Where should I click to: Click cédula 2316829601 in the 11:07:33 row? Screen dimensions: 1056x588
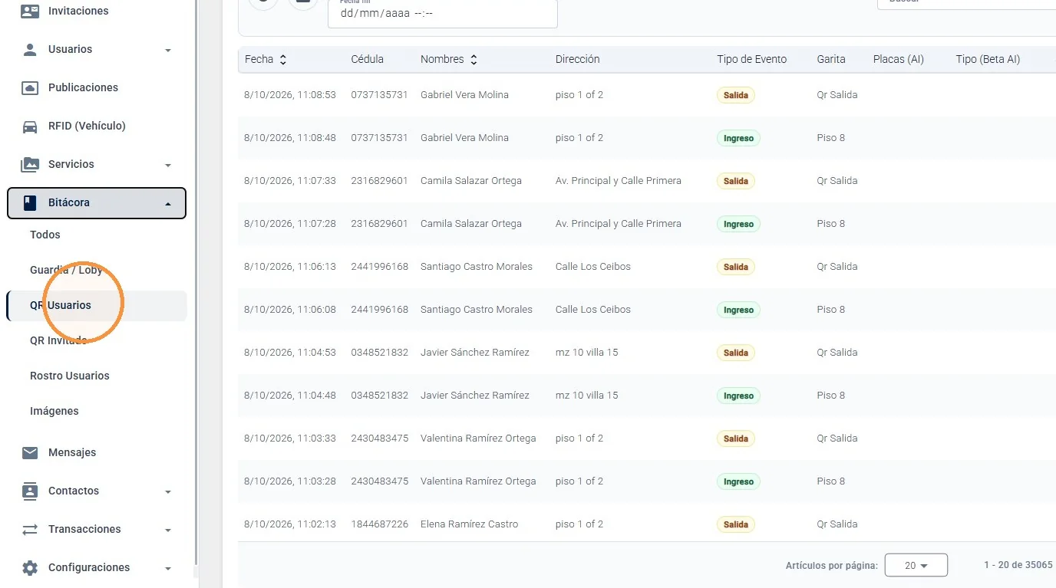point(380,181)
